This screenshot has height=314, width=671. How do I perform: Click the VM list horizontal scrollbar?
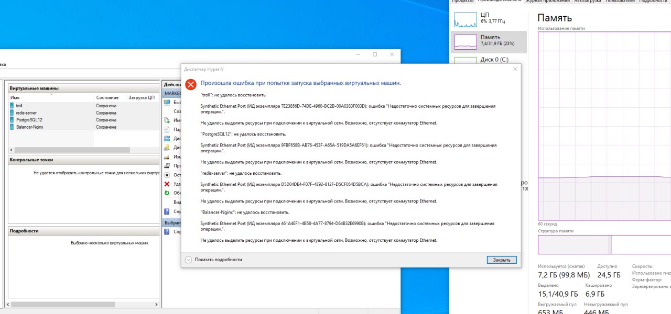point(72,150)
